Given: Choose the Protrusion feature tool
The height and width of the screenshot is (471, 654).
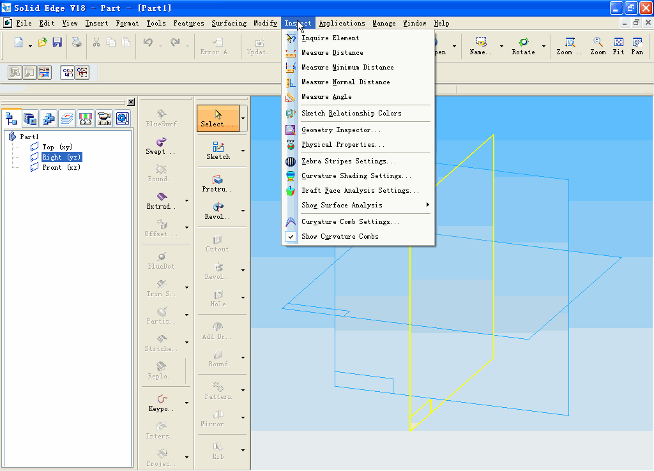Looking at the screenshot, I should click(x=217, y=183).
